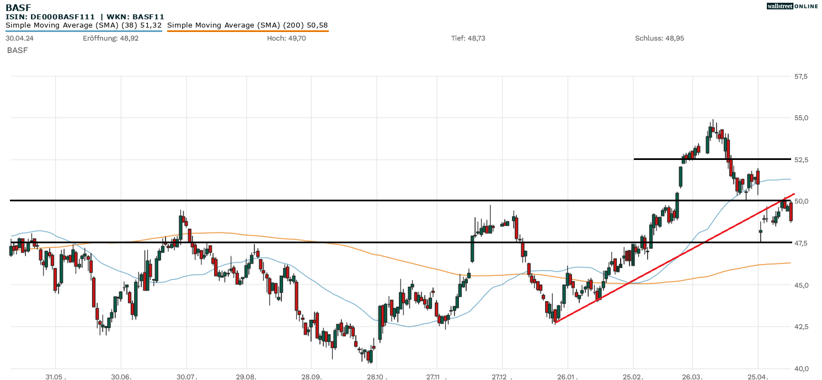Select the 31.05. date on the x-axis
This screenshot has width=822, height=380.
tap(56, 377)
